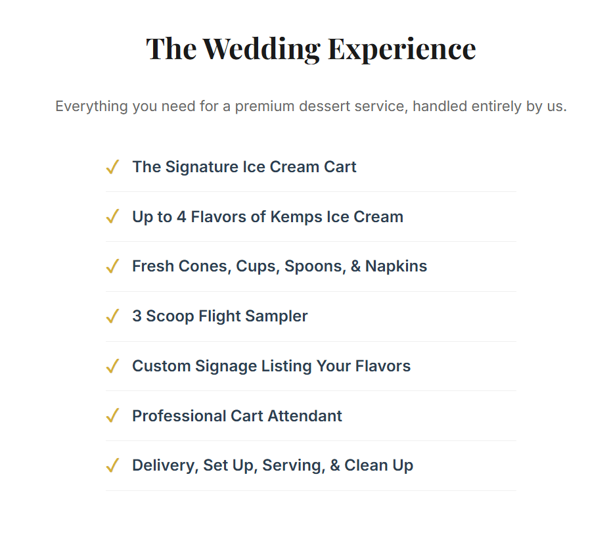Click the word "Napkins" in the list

(x=395, y=266)
